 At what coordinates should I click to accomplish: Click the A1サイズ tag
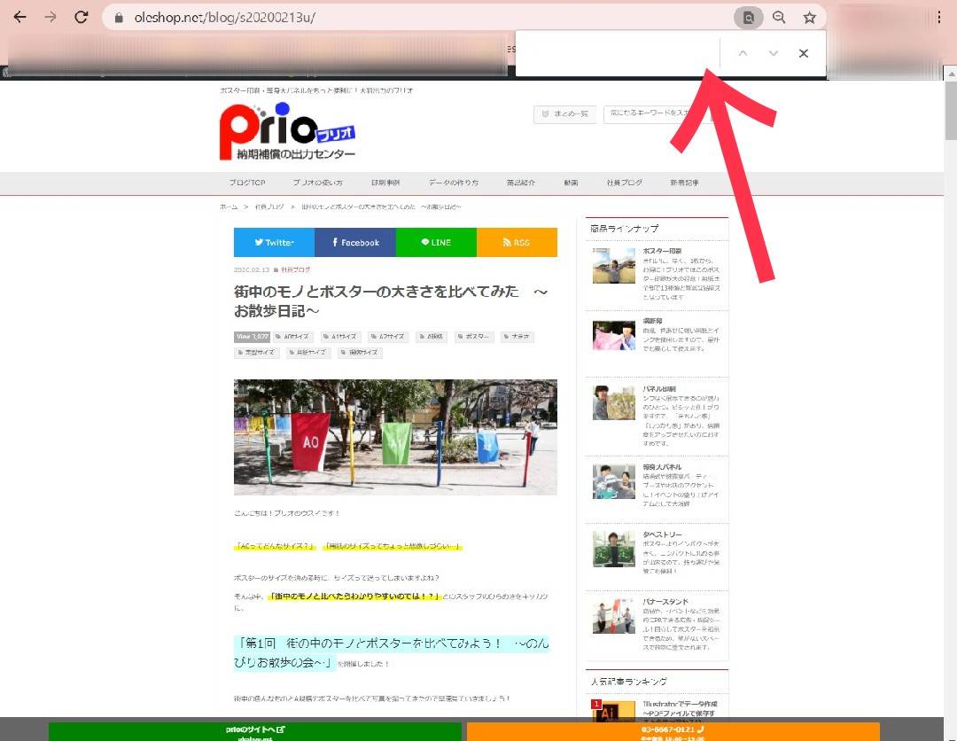[341, 336]
